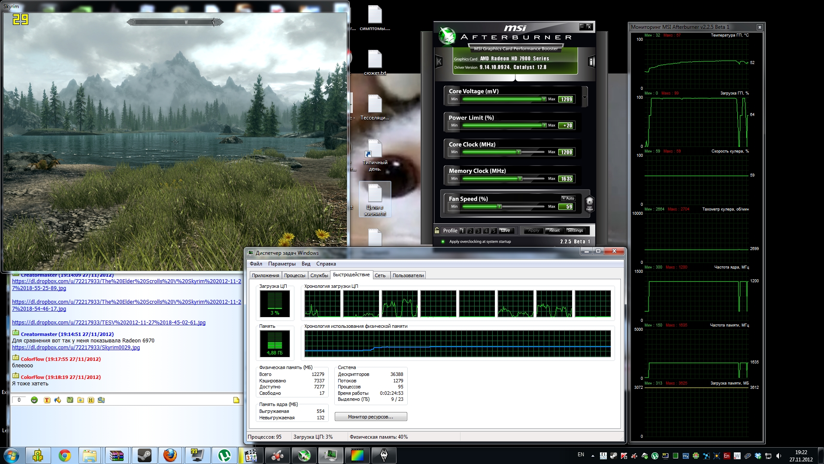The height and width of the screenshot is (464, 824).
Task: Expand the Core Voltage dropdown arrow
Action: tap(585, 97)
